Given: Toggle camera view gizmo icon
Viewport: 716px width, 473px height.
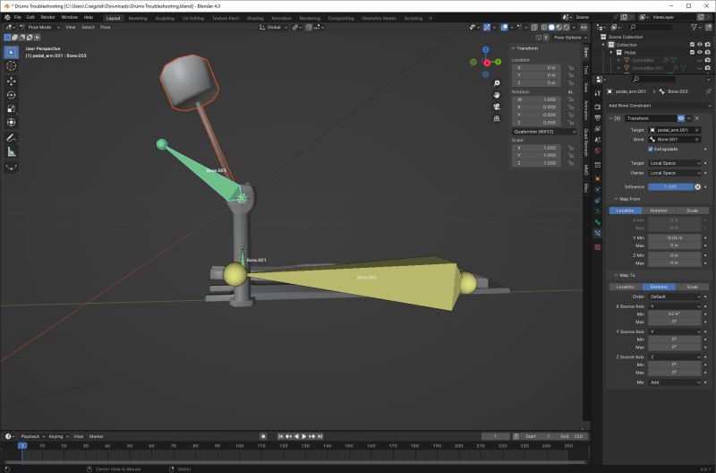Looking at the screenshot, I should tap(497, 107).
